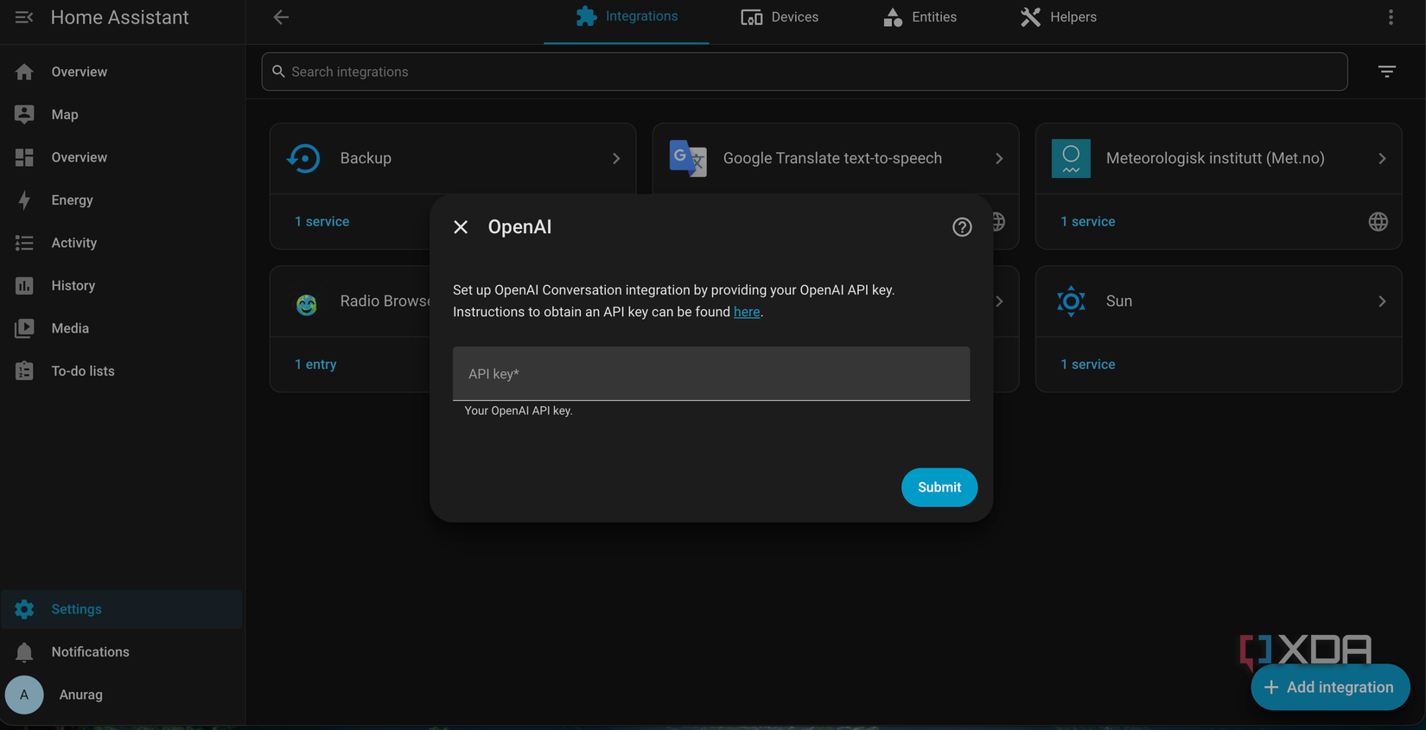Follow the 'here' API key instructions link

coord(747,312)
